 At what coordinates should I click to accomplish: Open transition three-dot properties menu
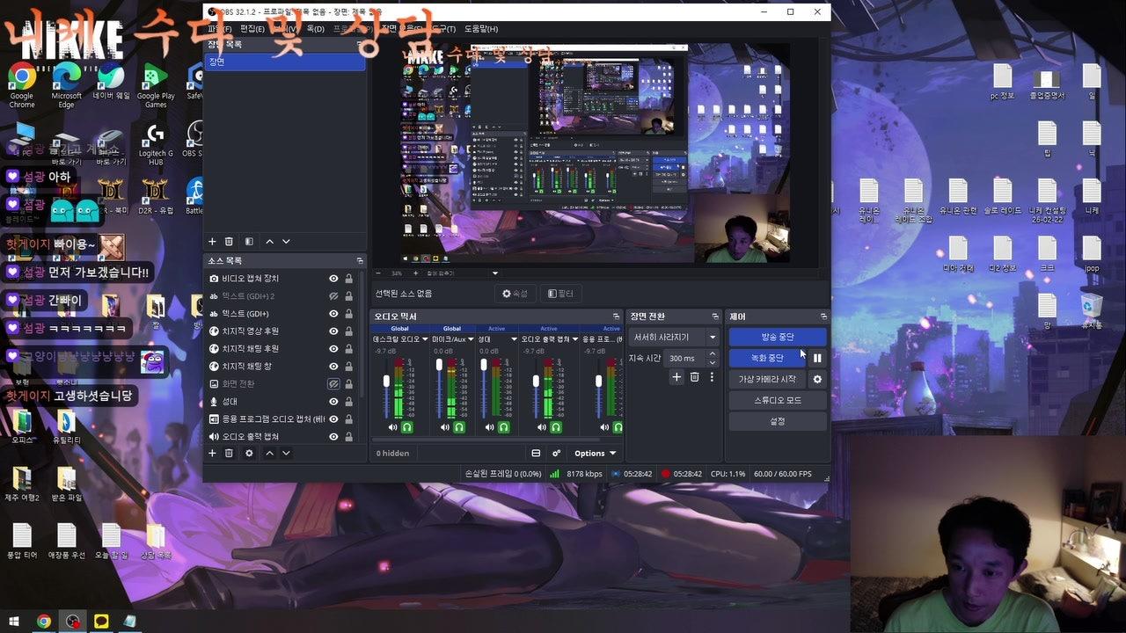[x=712, y=377]
